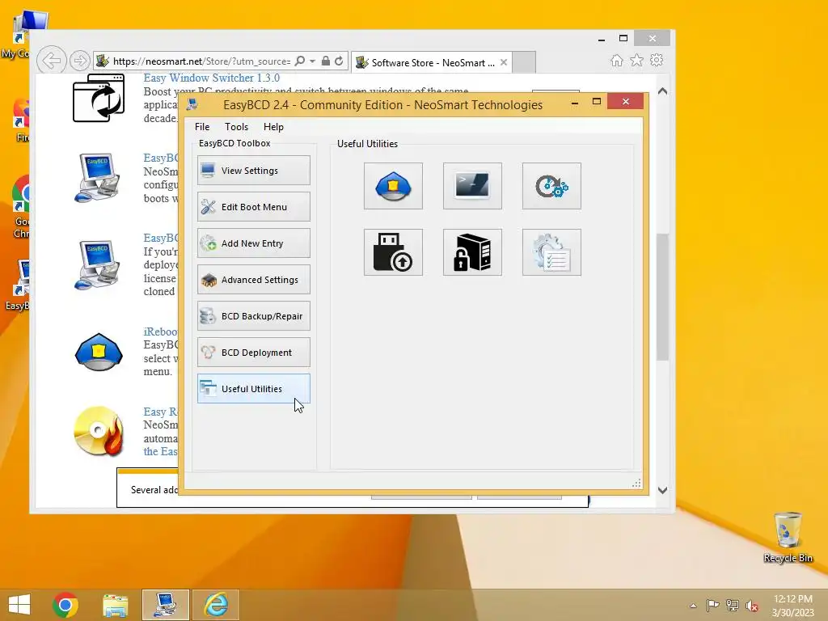Refresh the page in Internet Explorer
This screenshot has width=828, height=621.
[x=339, y=61]
